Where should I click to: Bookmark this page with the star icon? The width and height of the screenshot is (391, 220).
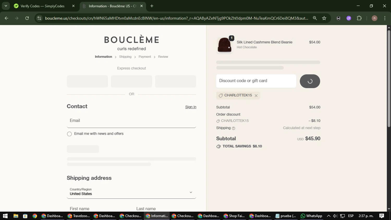pos(324,18)
